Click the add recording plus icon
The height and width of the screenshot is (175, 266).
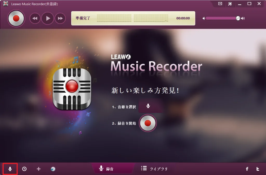click(x=38, y=169)
